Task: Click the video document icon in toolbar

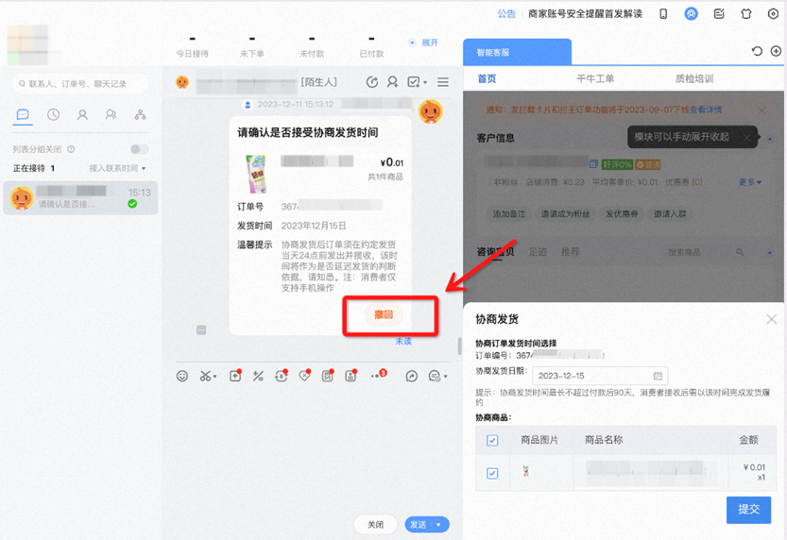Action: click(351, 376)
